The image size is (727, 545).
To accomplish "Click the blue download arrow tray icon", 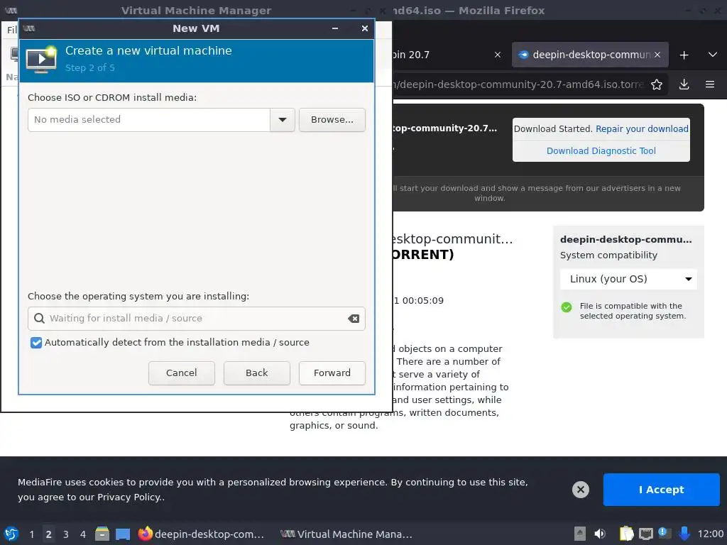I will point(684,534).
